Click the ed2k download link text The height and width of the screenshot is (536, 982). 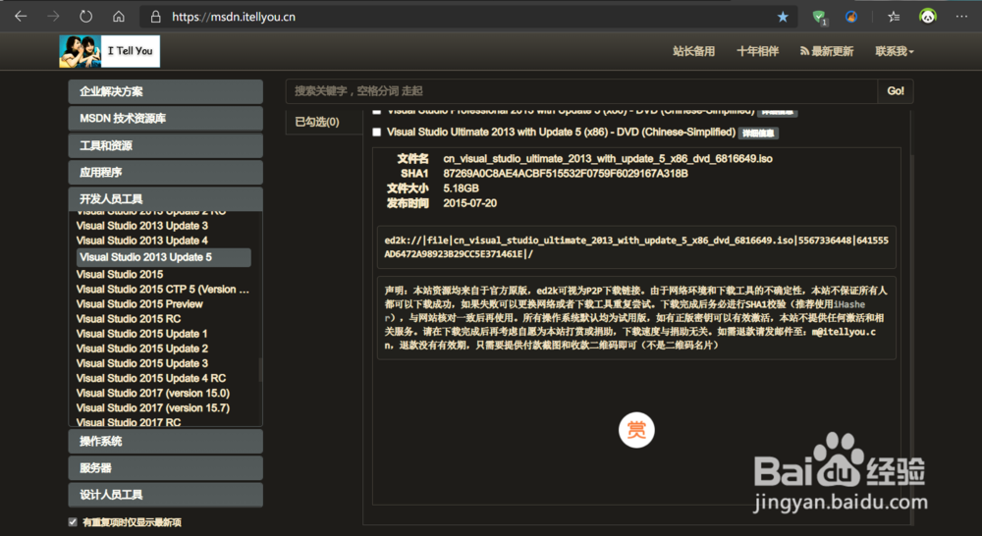pos(636,247)
